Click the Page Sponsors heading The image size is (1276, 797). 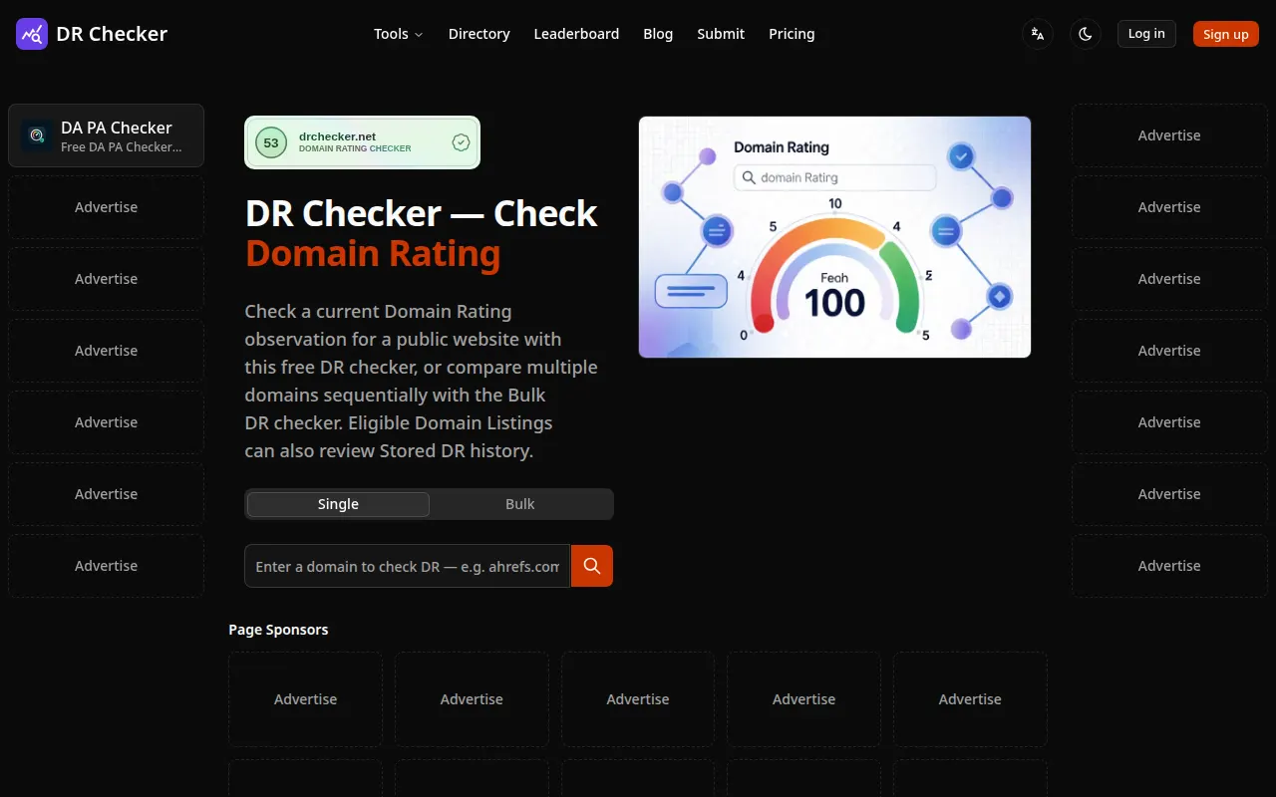click(278, 630)
